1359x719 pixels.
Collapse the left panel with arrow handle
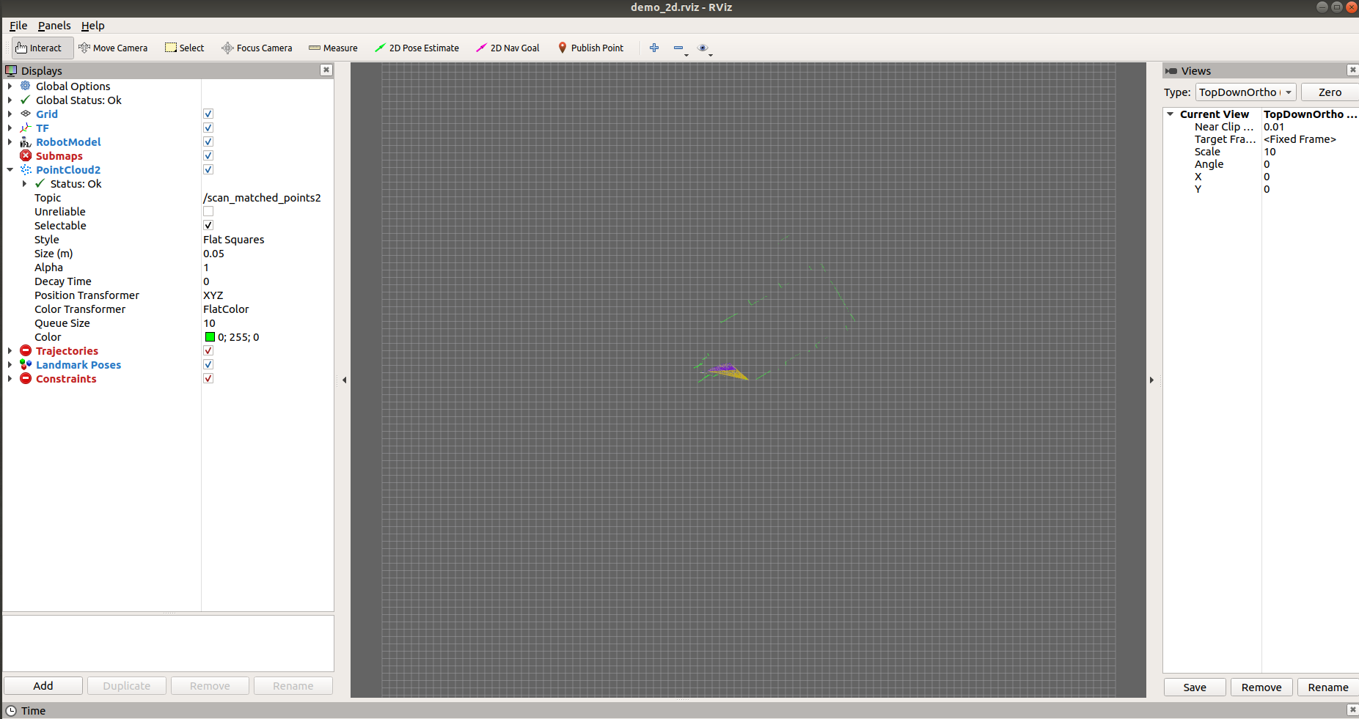click(344, 380)
